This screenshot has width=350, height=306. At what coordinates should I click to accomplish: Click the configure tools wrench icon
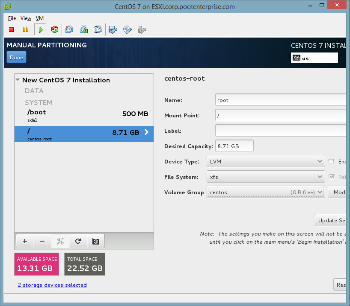point(60,241)
